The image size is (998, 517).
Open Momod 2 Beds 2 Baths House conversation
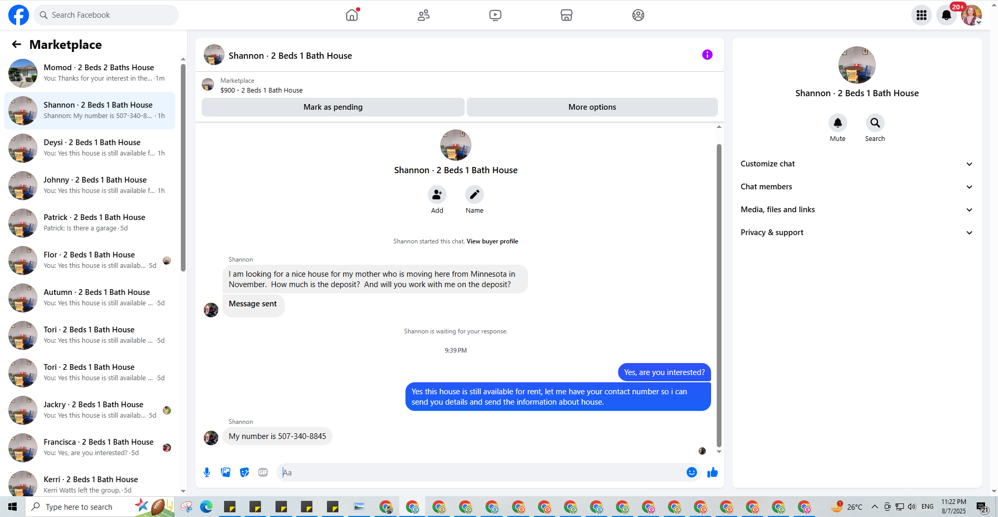click(89, 73)
